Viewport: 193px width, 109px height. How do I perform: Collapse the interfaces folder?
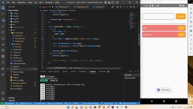point(10,44)
